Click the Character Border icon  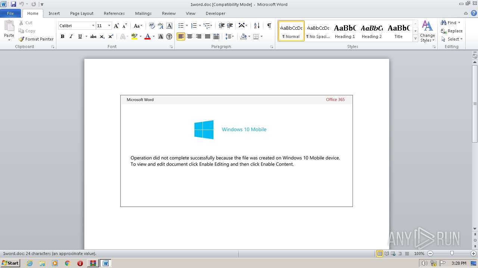[x=169, y=26]
